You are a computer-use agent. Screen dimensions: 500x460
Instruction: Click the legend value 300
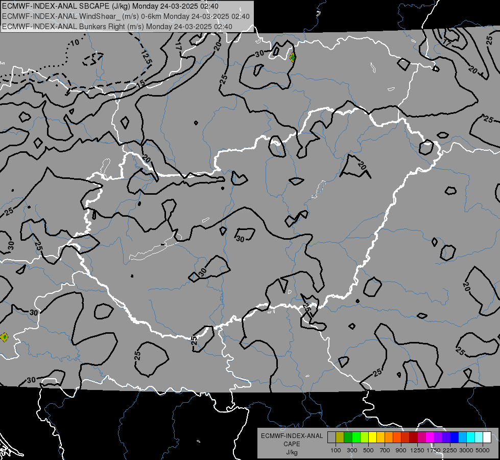[x=352, y=450]
